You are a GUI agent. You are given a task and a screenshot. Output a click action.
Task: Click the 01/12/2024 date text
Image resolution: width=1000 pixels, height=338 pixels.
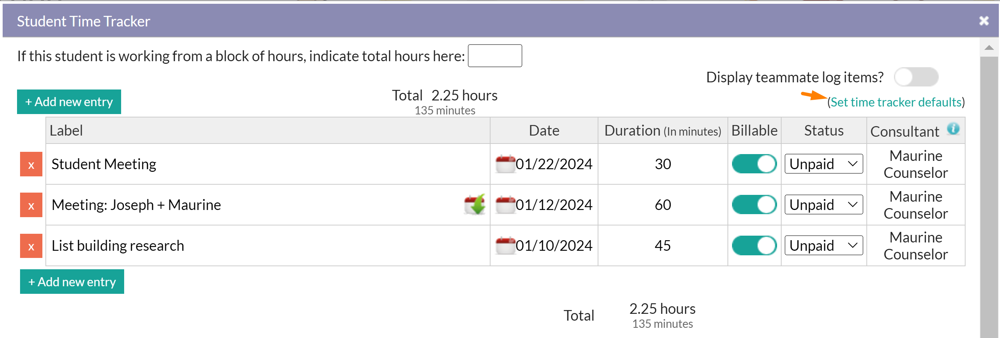(x=554, y=205)
